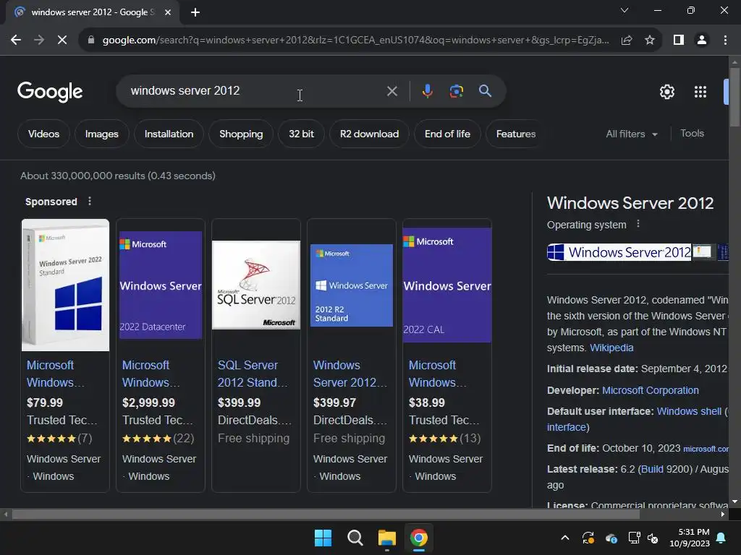Viewport: 741px width, 555px height.
Task: Search by image with Google Lens
Action: point(456,90)
